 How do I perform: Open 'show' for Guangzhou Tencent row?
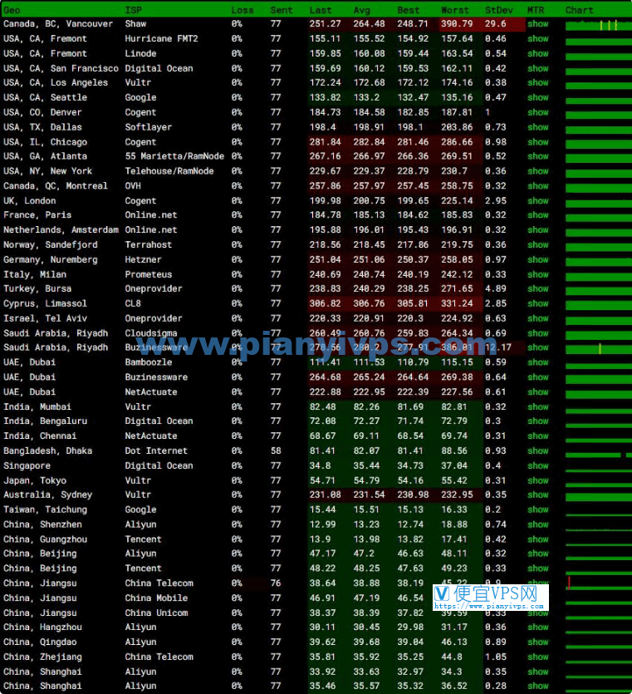click(x=538, y=539)
